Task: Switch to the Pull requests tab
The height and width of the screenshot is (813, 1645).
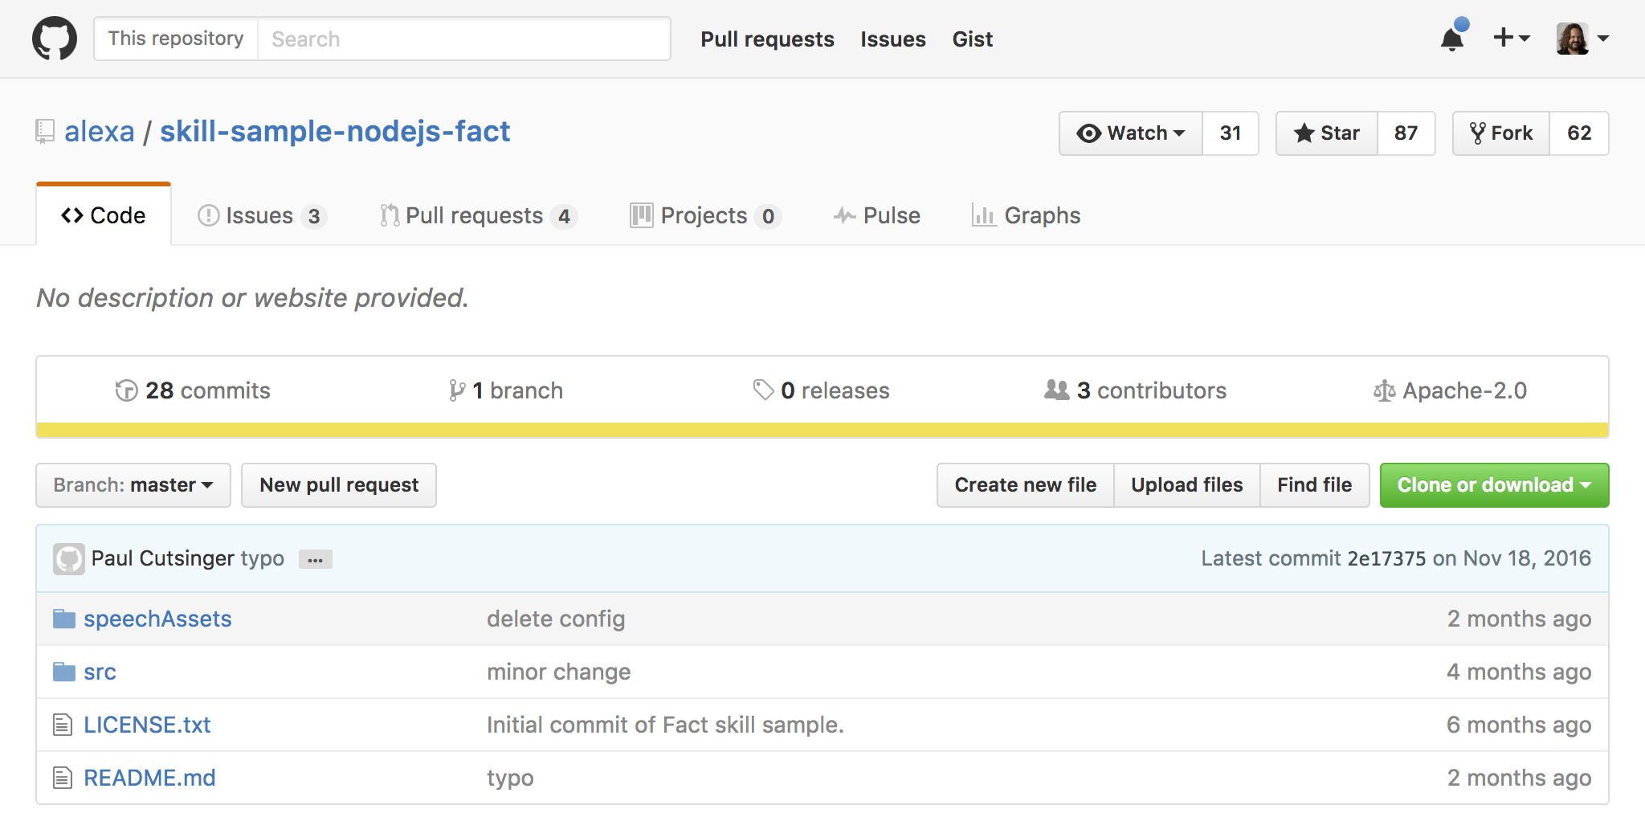Action: pos(478,215)
